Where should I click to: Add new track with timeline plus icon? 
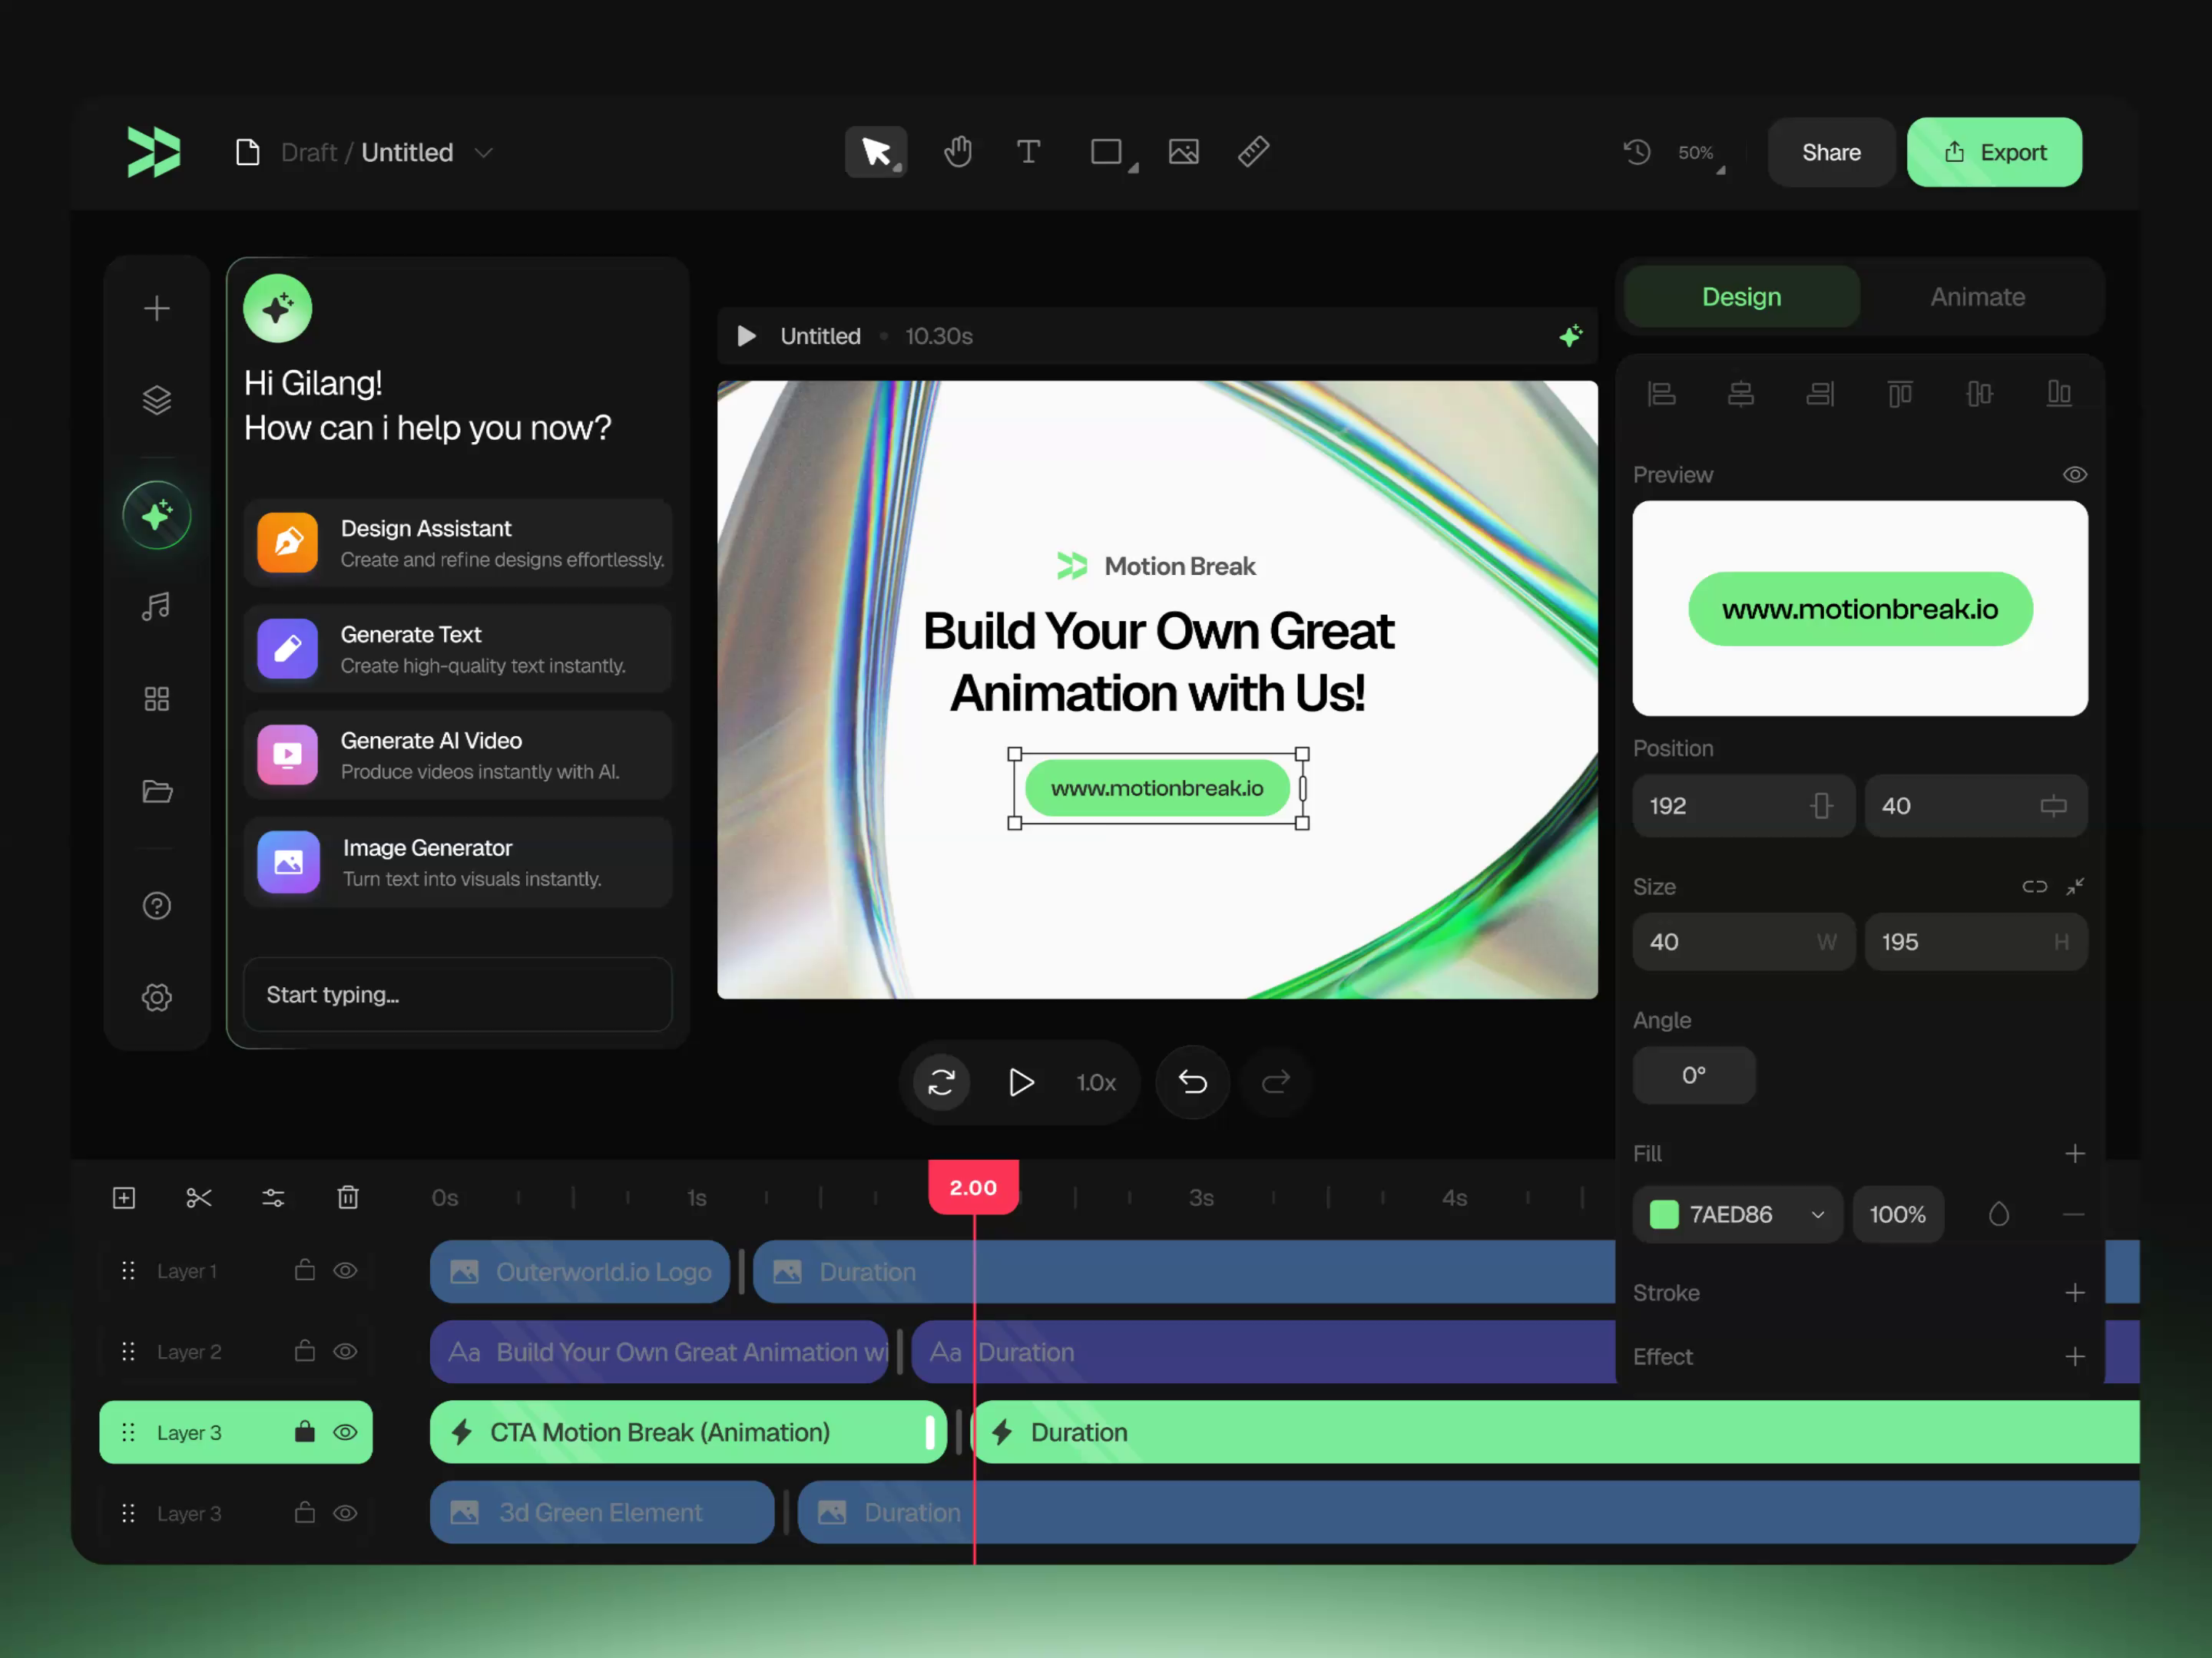pyautogui.click(x=124, y=1197)
